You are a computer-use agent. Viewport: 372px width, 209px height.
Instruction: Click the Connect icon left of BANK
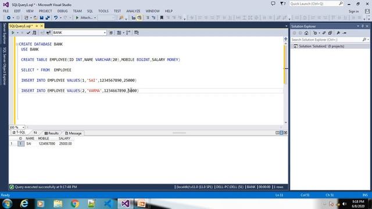[48, 33]
